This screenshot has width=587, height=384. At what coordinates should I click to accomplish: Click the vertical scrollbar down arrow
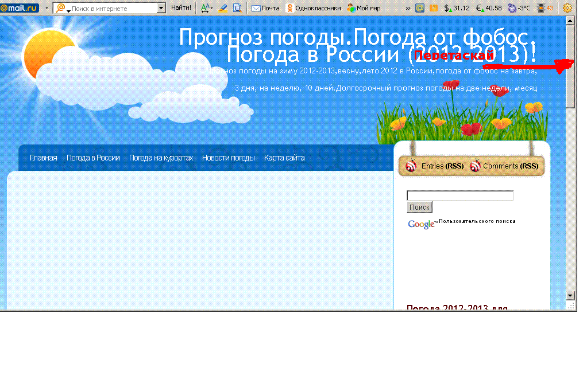click(x=570, y=295)
